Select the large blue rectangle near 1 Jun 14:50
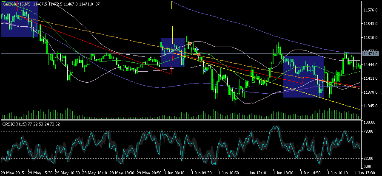This screenshot has height=176, width=382. click(x=304, y=77)
